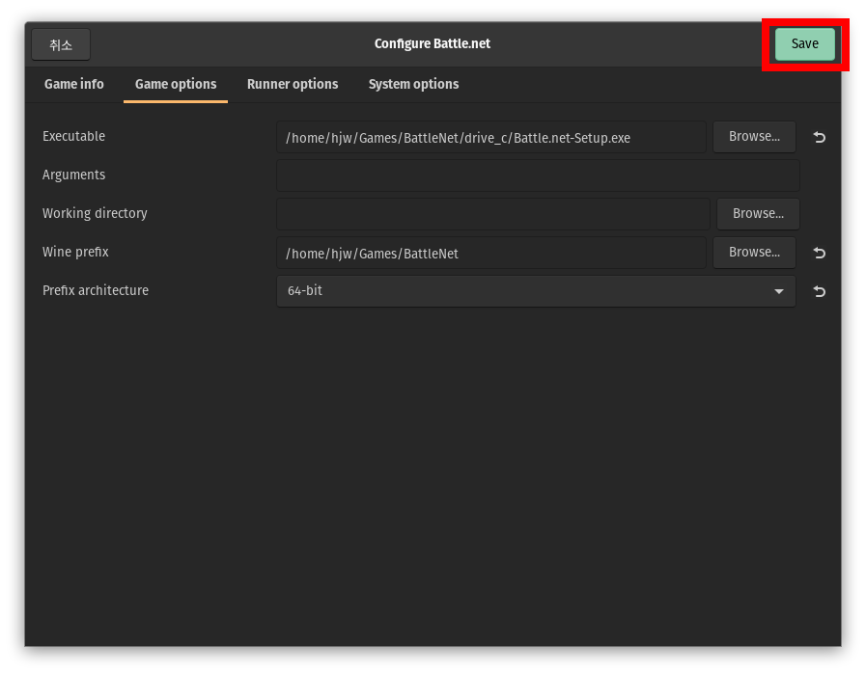Focus the Arguments input field

click(x=538, y=175)
